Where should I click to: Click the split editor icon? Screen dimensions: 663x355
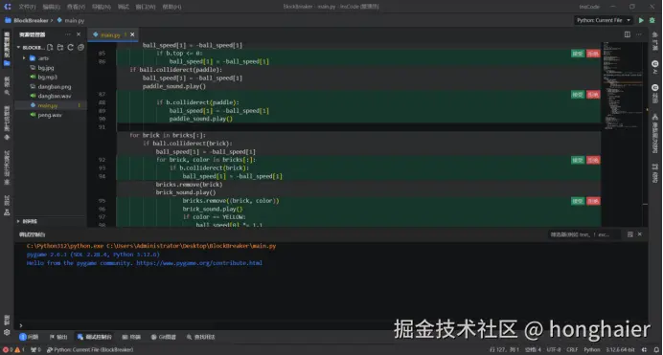(x=627, y=34)
